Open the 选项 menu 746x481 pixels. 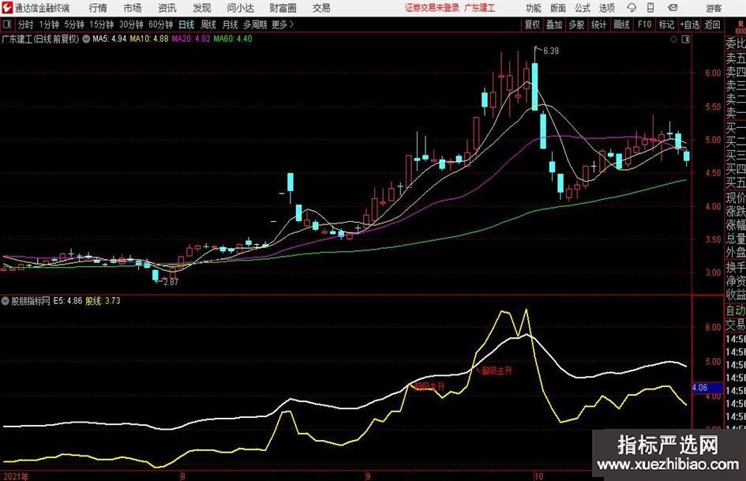point(606,8)
